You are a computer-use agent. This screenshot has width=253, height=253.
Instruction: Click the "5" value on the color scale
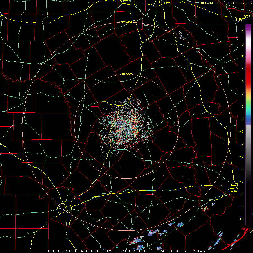click(243, 57)
